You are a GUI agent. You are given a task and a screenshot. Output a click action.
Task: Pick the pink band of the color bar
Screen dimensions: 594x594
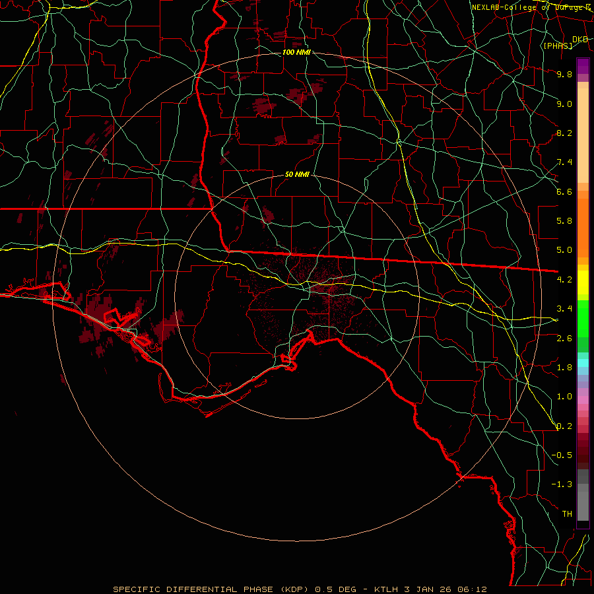click(583, 400)
